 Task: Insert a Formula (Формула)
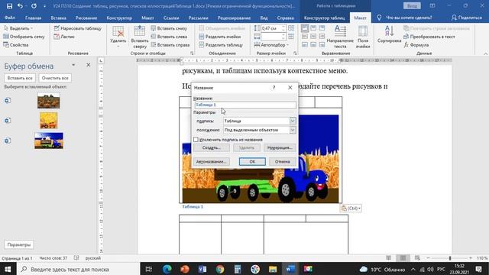[416, 45]
